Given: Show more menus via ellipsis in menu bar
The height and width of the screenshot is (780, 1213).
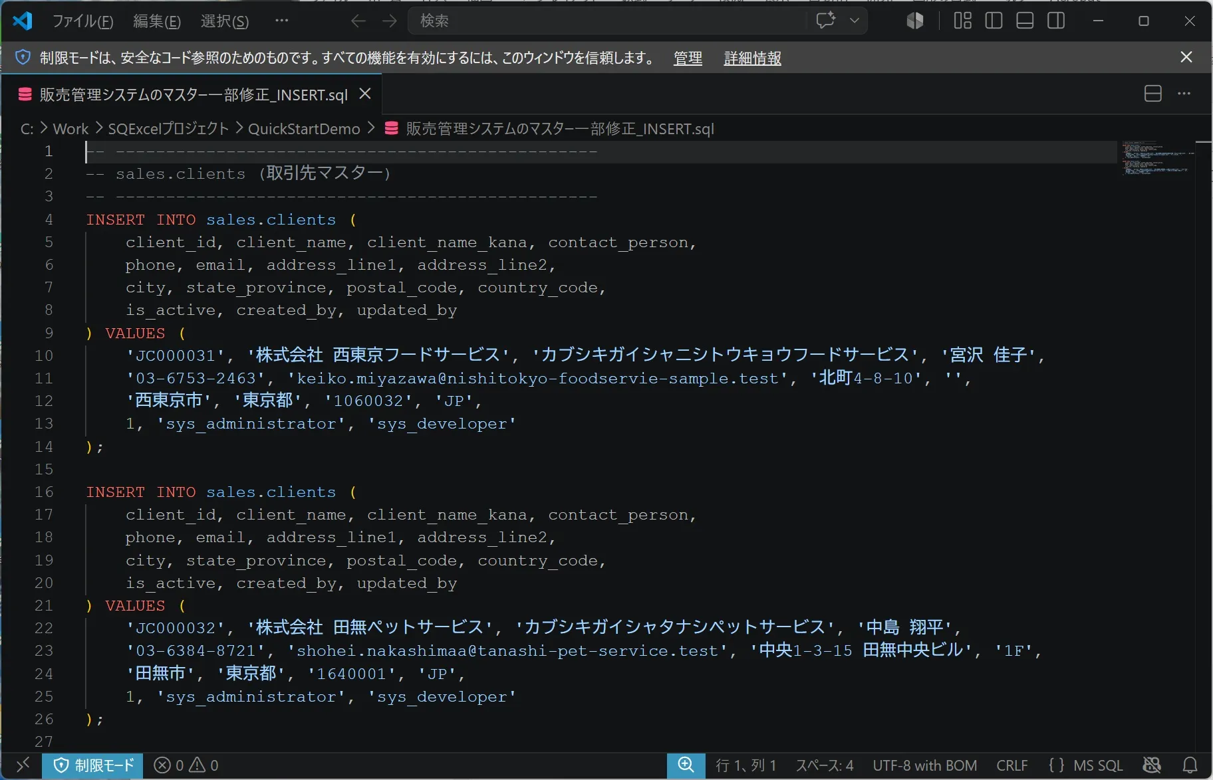Looking at the screenshot, I should (282, 21).
